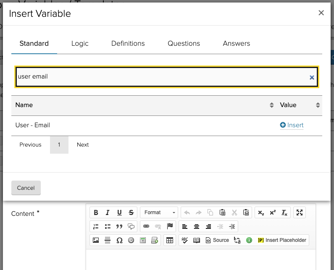
Task: Click Paste from Word icon
Action: click(246, 212)
